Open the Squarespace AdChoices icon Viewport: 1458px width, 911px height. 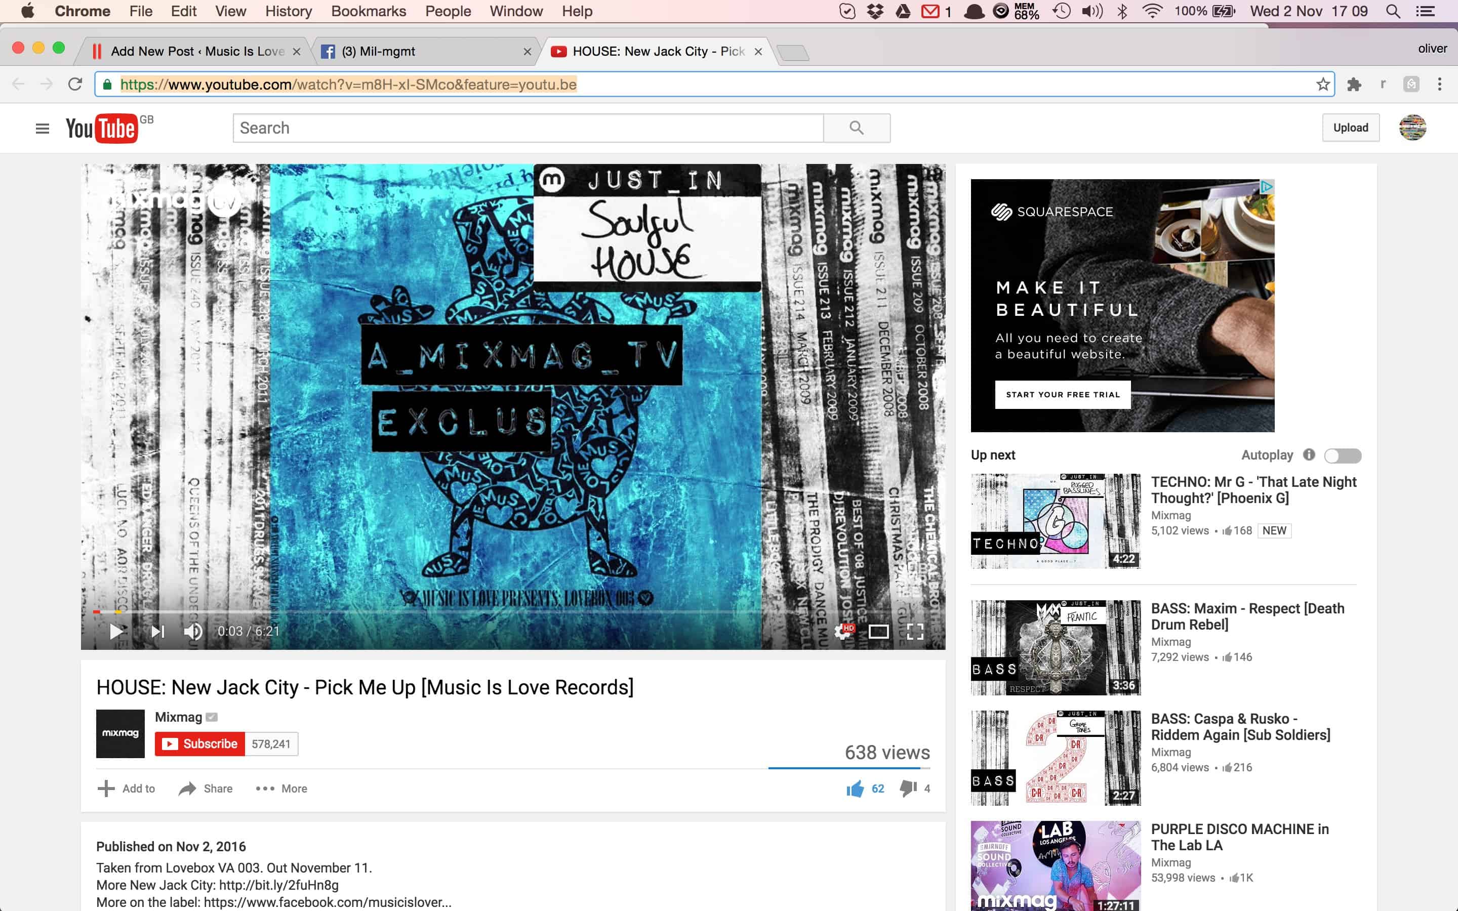click(x=1267, y=187)
